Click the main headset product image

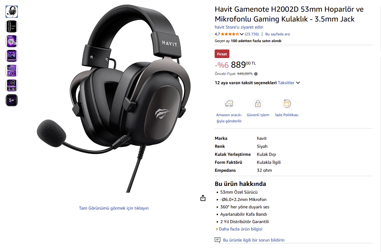114,98
